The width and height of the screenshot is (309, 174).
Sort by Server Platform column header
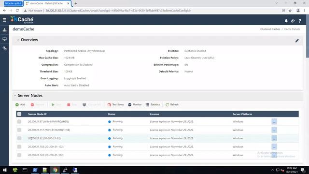pos(242,114)
